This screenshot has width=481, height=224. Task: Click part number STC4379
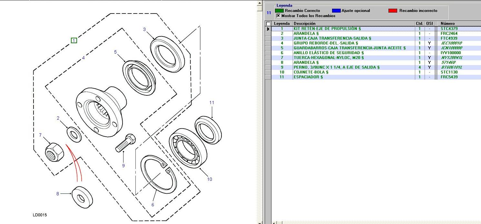coord(449,29)
